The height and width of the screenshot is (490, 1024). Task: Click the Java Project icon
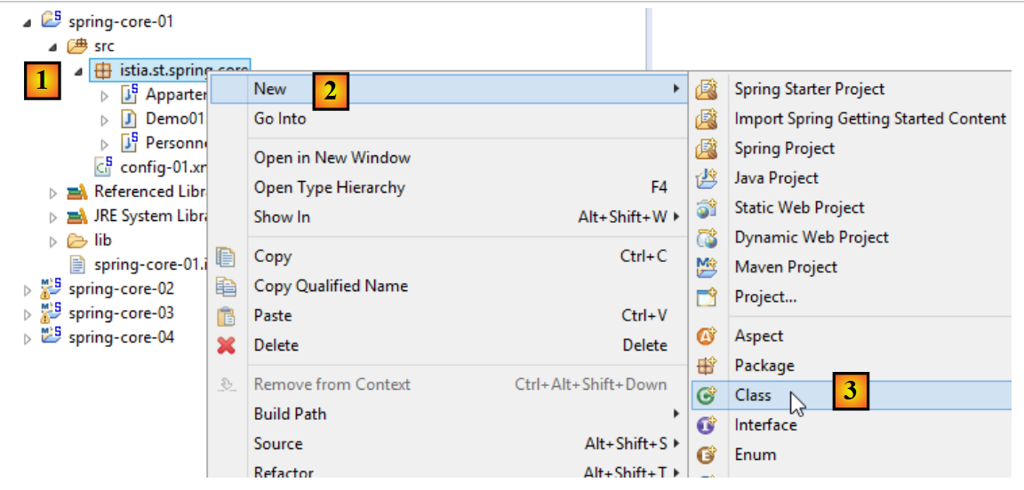click(x=707, y=178)
